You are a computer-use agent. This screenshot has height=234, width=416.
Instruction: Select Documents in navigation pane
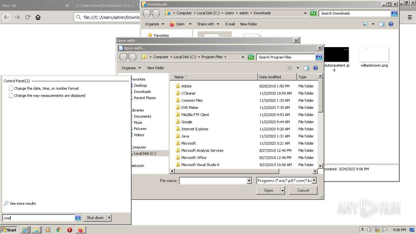[x=142, y=116]
